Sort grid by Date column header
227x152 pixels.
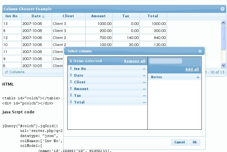36,16
